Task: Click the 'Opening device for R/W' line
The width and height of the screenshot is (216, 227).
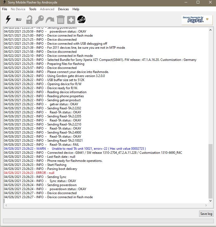Action: coord(43,84)
